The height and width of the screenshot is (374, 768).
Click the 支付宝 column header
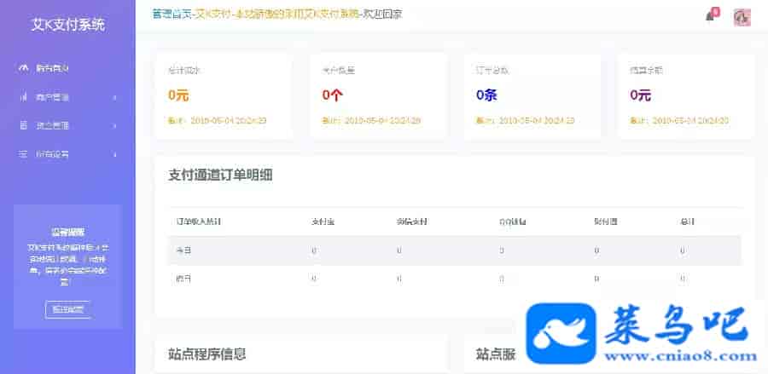coord(323,222)
